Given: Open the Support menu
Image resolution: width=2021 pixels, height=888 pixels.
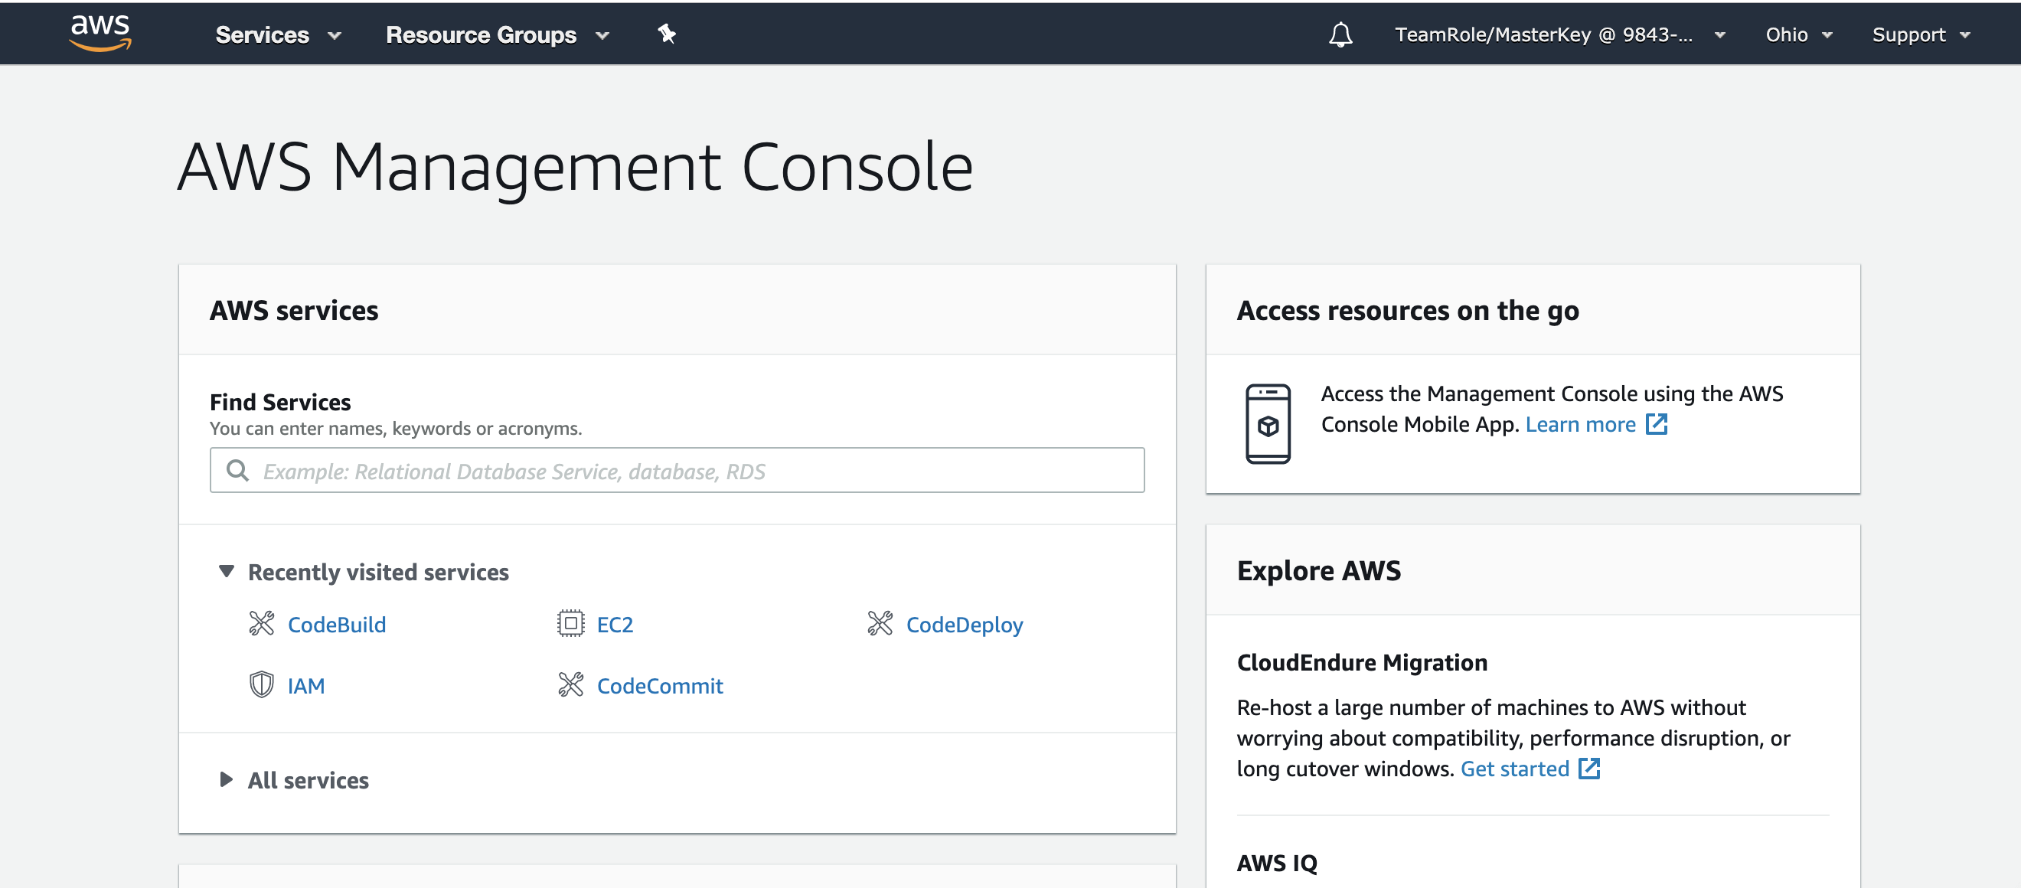Looking at the screenshot, I should (1920, 34).
